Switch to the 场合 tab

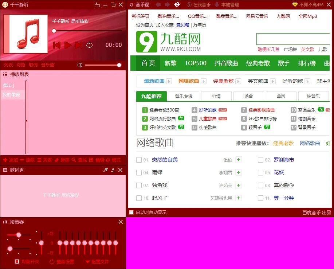(248, 96)
